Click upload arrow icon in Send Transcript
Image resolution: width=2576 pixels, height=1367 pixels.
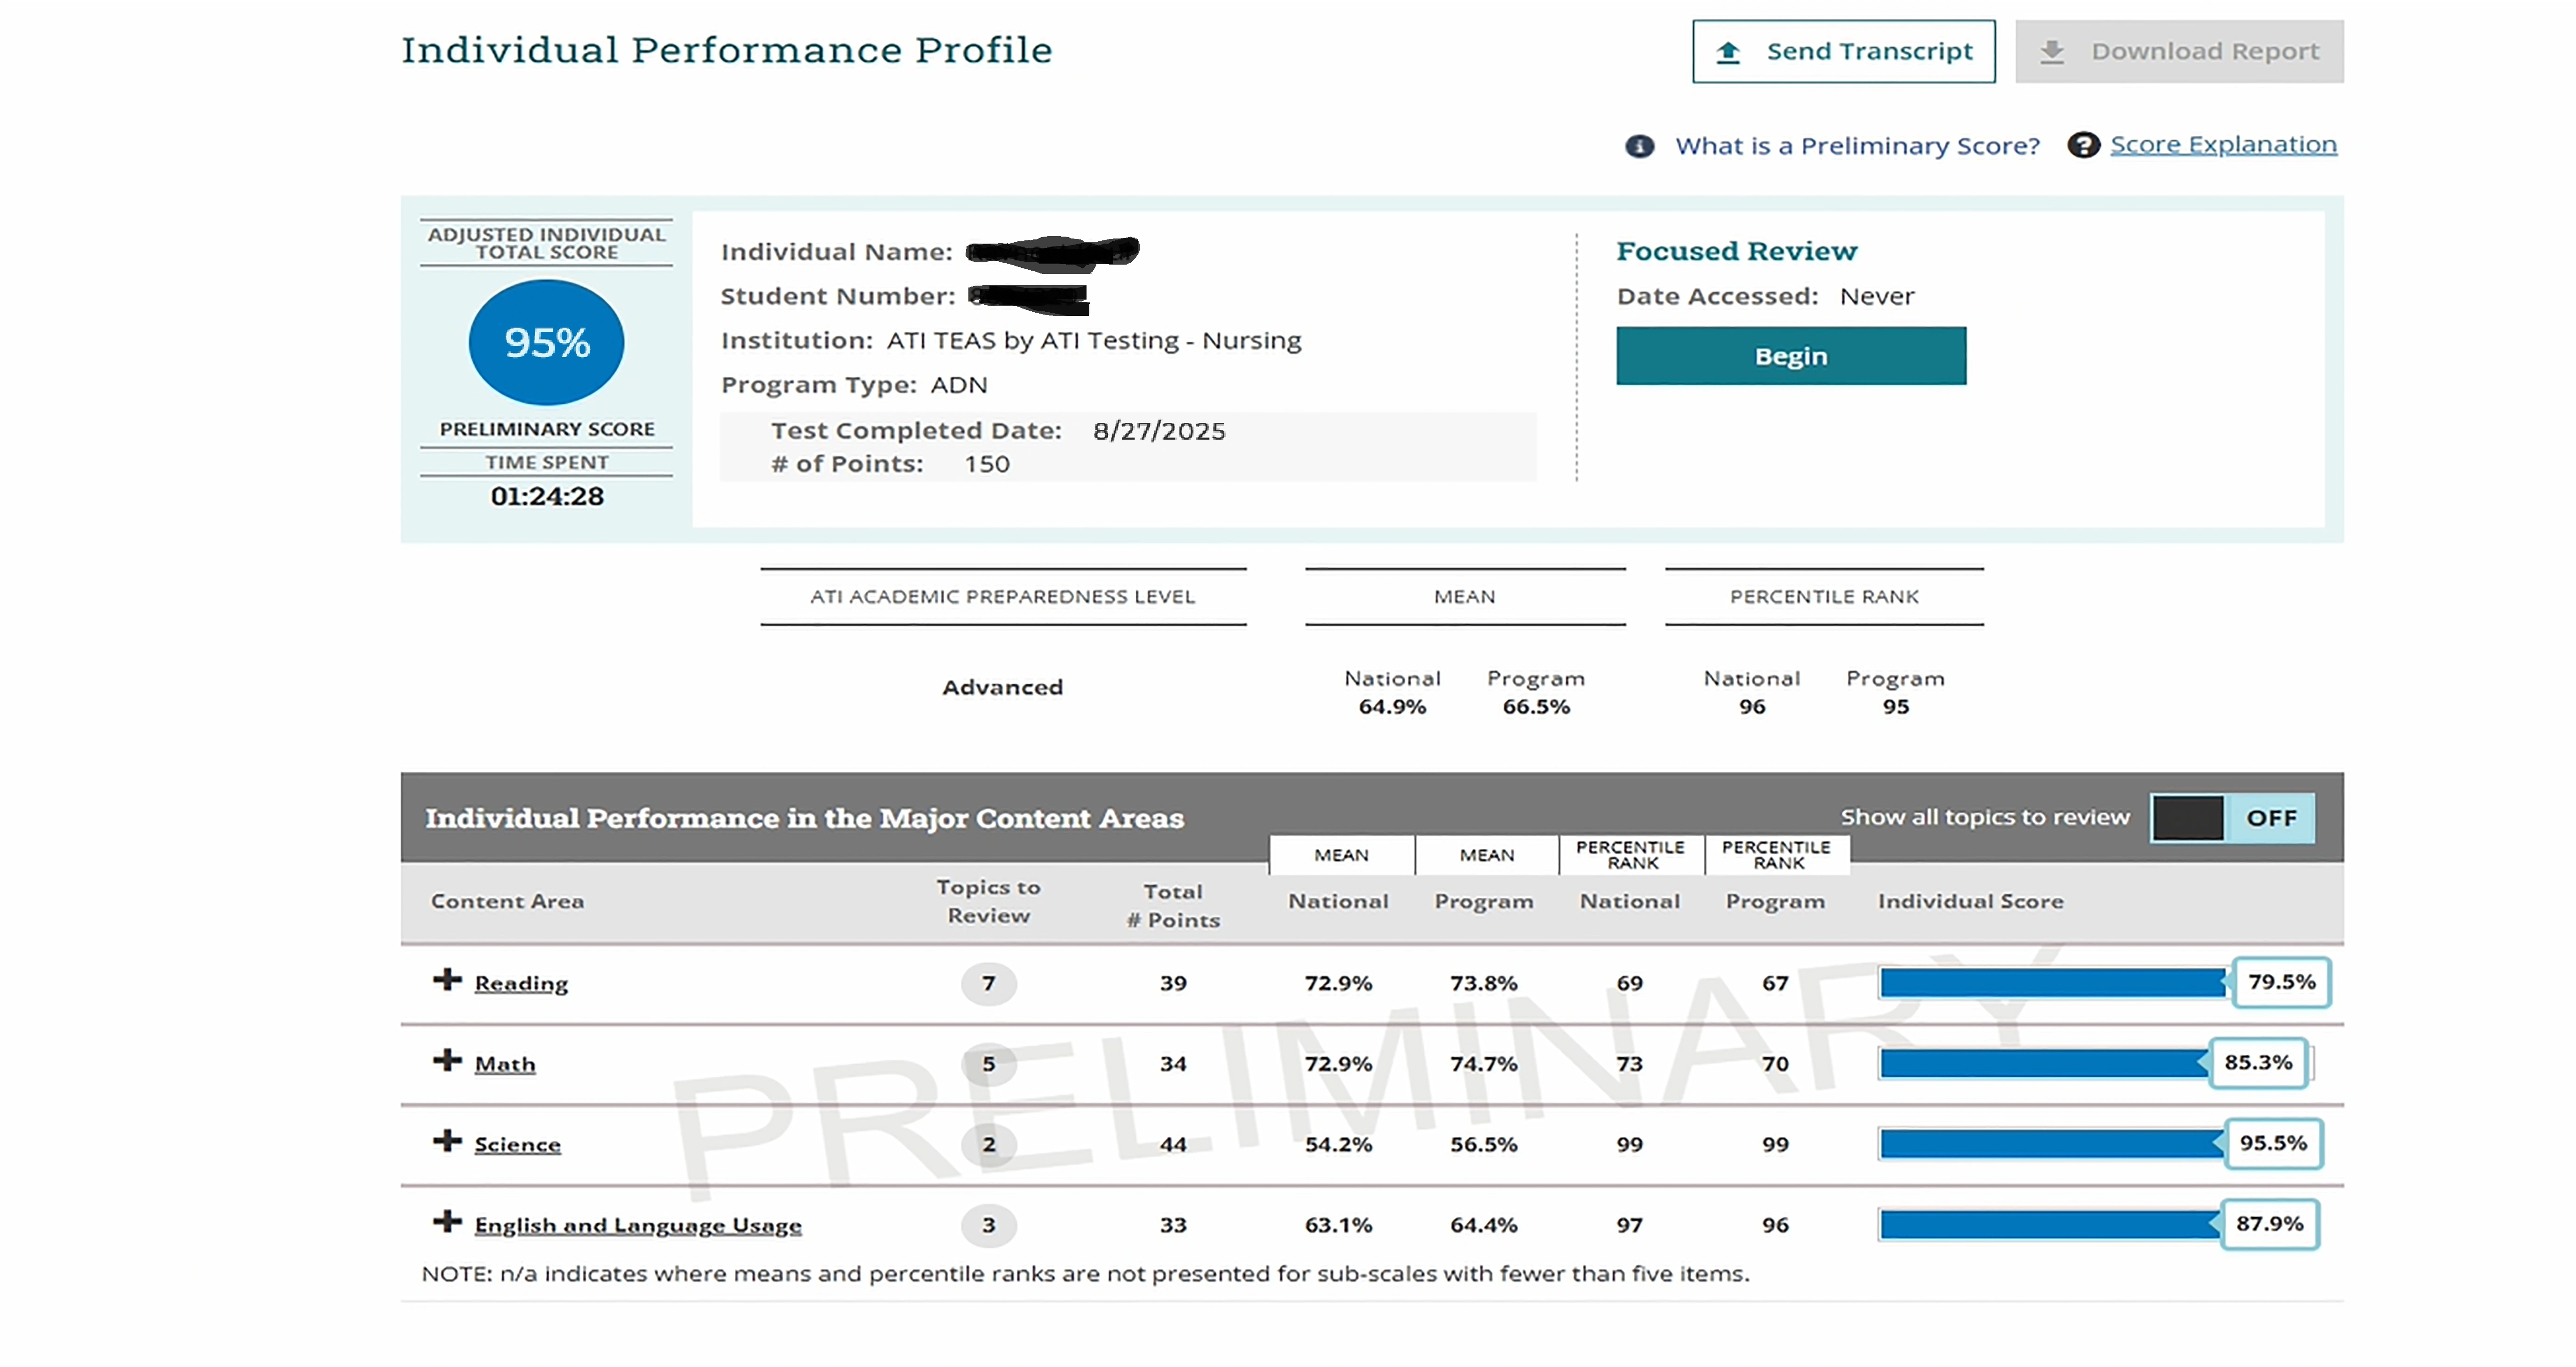[1728, 52]
